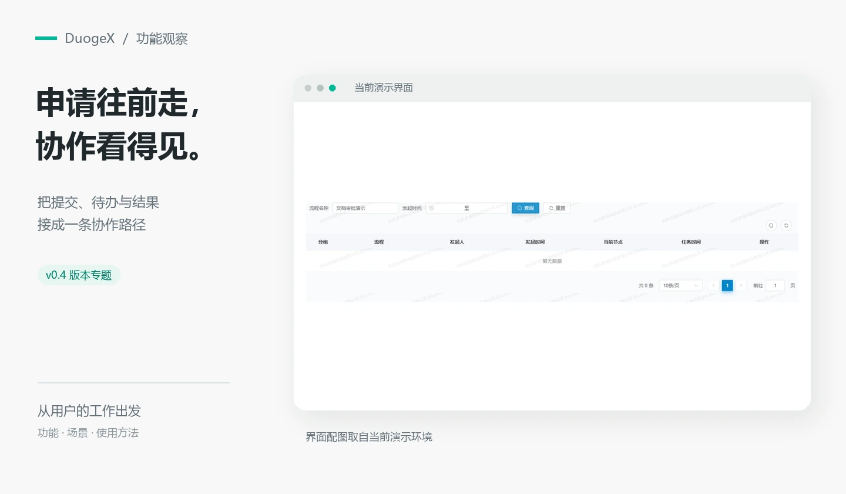Select page number 1 in pagination

[x=727, y=285]
